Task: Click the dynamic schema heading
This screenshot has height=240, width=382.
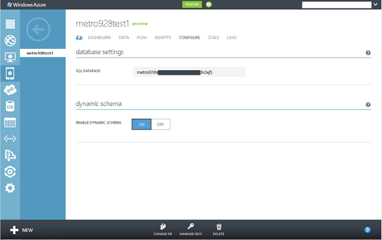Action: pos(99,104)
